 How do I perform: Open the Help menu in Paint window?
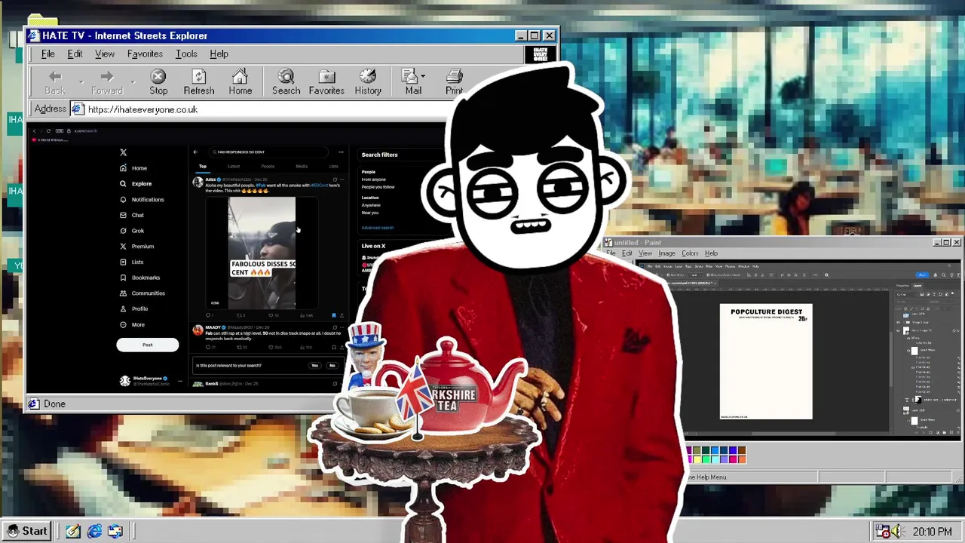tap(711, 253)
